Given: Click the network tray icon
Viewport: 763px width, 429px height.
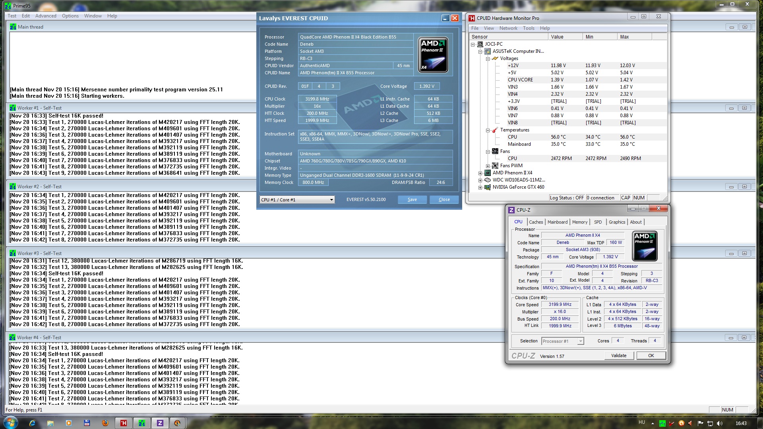Looking at the screenshot, I should point(710,423).
